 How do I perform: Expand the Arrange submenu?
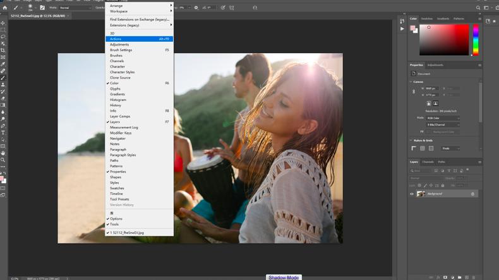[x=140, y=6]
